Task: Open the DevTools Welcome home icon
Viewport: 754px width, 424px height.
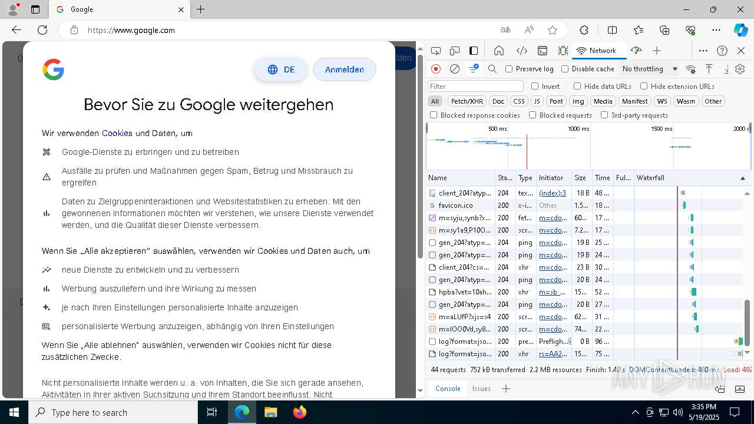Action: pos(499,51)
